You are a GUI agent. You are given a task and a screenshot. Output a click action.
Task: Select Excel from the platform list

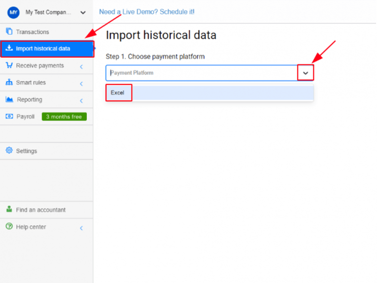[x=118, y=93]
